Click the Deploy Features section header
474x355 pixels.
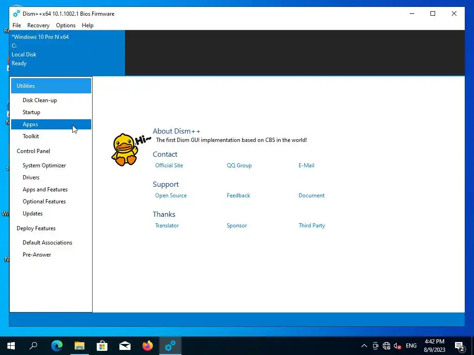(x=51, y=228)
